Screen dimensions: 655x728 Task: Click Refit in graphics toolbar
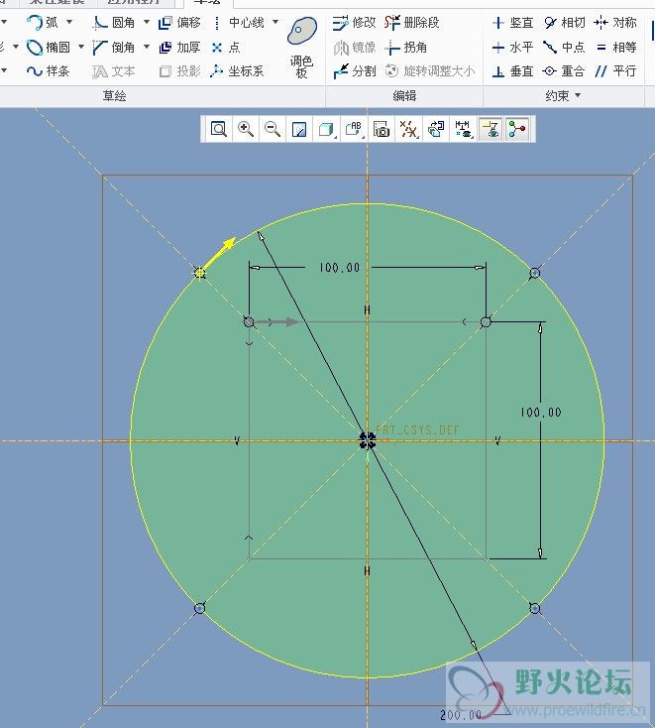pos(218,129)
